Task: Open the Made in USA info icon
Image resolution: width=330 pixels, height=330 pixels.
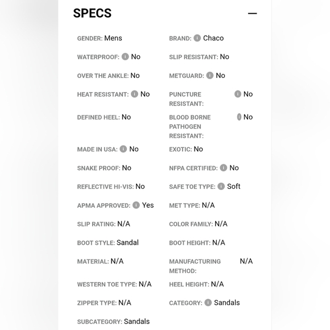Action: click(123, 149)
